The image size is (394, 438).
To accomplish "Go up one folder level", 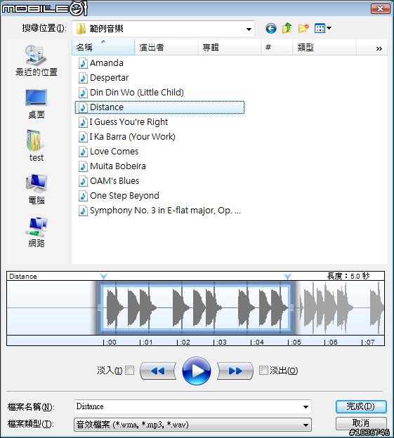I will pyautogui.click(x=287, y=28).
